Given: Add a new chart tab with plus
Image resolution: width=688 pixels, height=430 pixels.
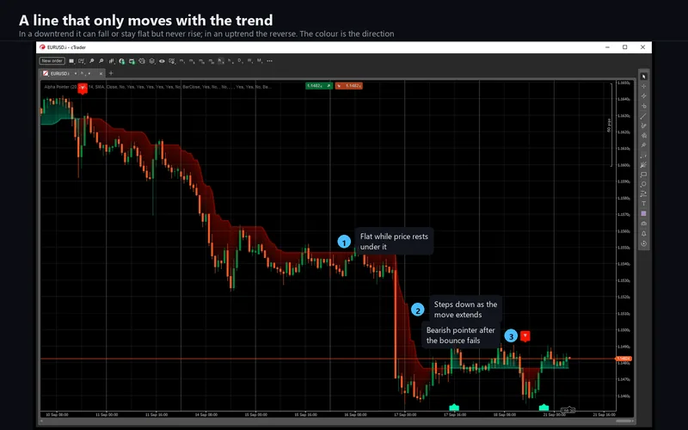Looking at the screenshot, I should [x=111, y=73].
